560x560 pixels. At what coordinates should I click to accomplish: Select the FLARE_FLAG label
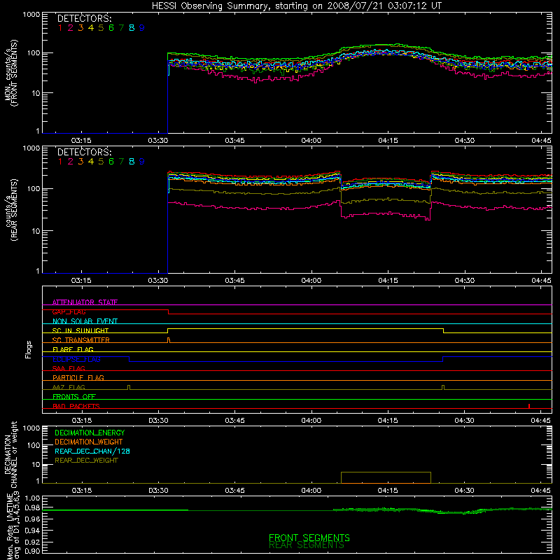tap(73, 349)
